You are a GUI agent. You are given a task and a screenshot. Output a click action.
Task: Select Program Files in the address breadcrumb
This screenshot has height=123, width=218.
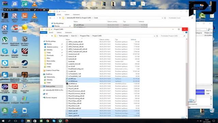pyautogui.click(x=85, y=36)
